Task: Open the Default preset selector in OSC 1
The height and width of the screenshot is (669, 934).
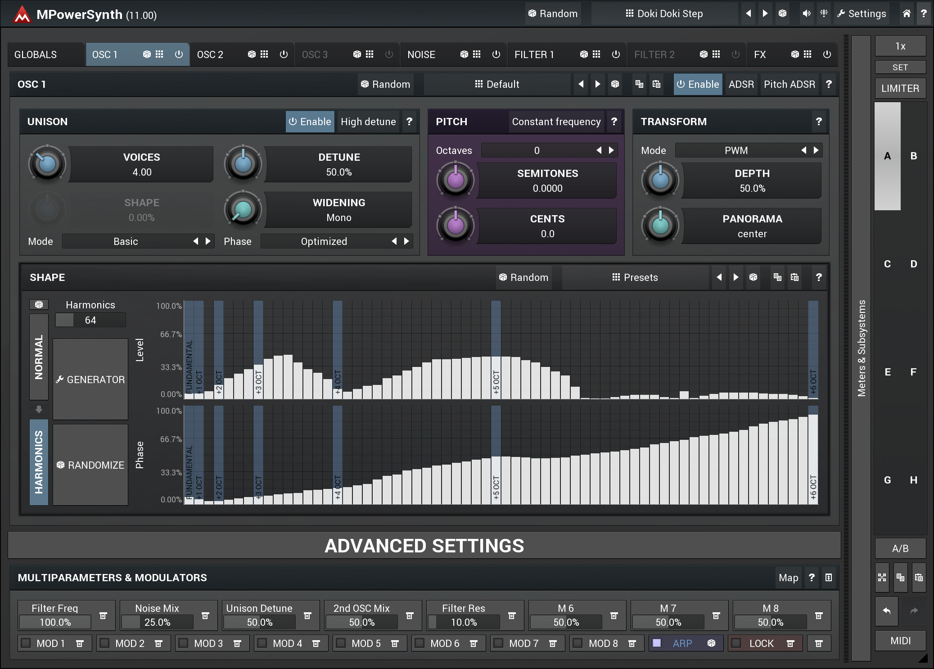Action: coord(498,84)
